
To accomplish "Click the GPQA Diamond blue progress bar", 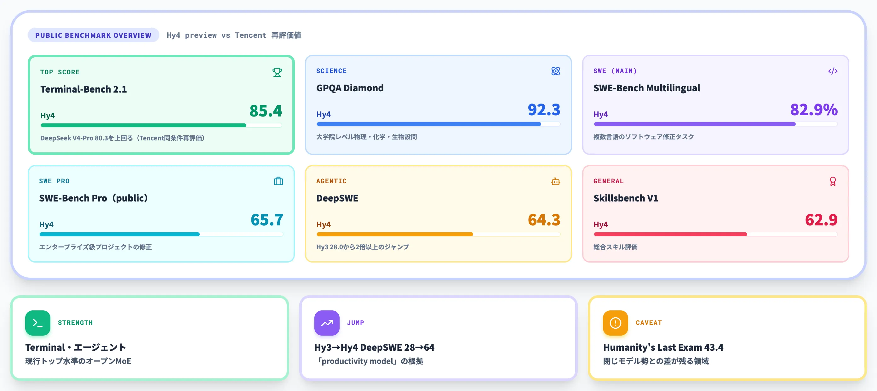I will click(x=438, y=124).
